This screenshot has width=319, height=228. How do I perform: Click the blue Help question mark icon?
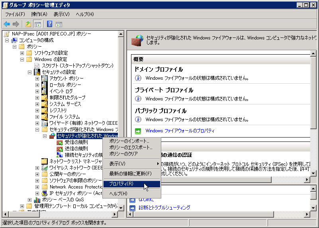pos(49,24)
